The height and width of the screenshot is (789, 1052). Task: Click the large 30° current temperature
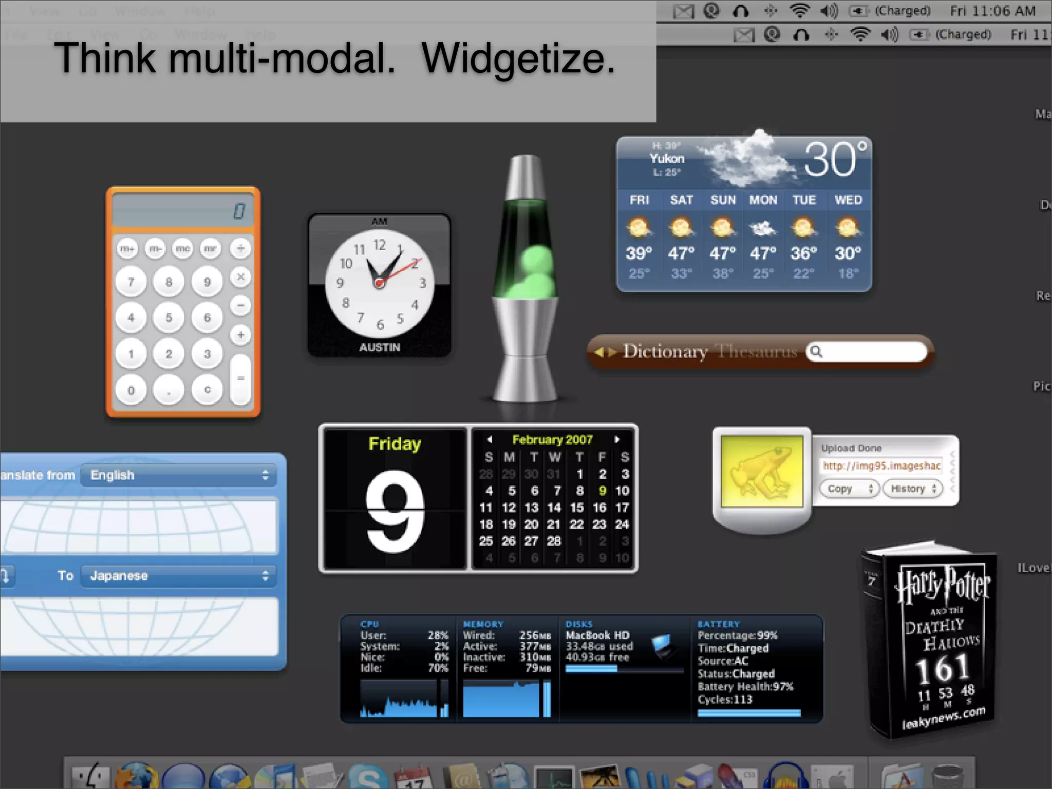(x=835, y=159)
